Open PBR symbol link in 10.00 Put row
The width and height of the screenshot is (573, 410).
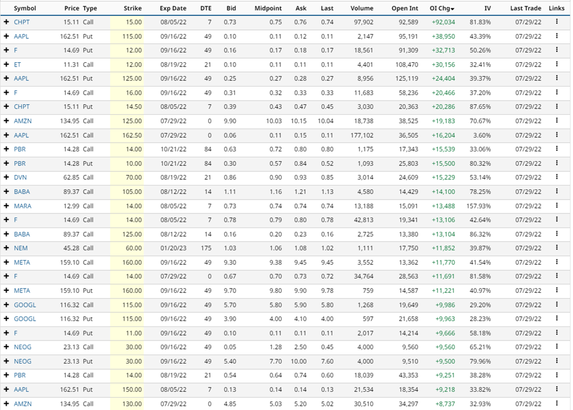point(20,164)
